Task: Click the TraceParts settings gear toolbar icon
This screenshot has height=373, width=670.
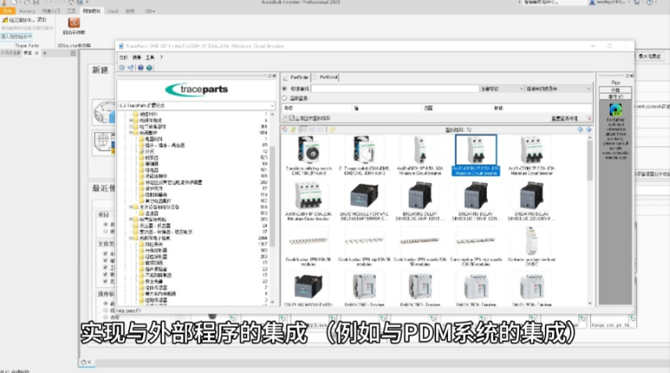Action: point(122,67)
